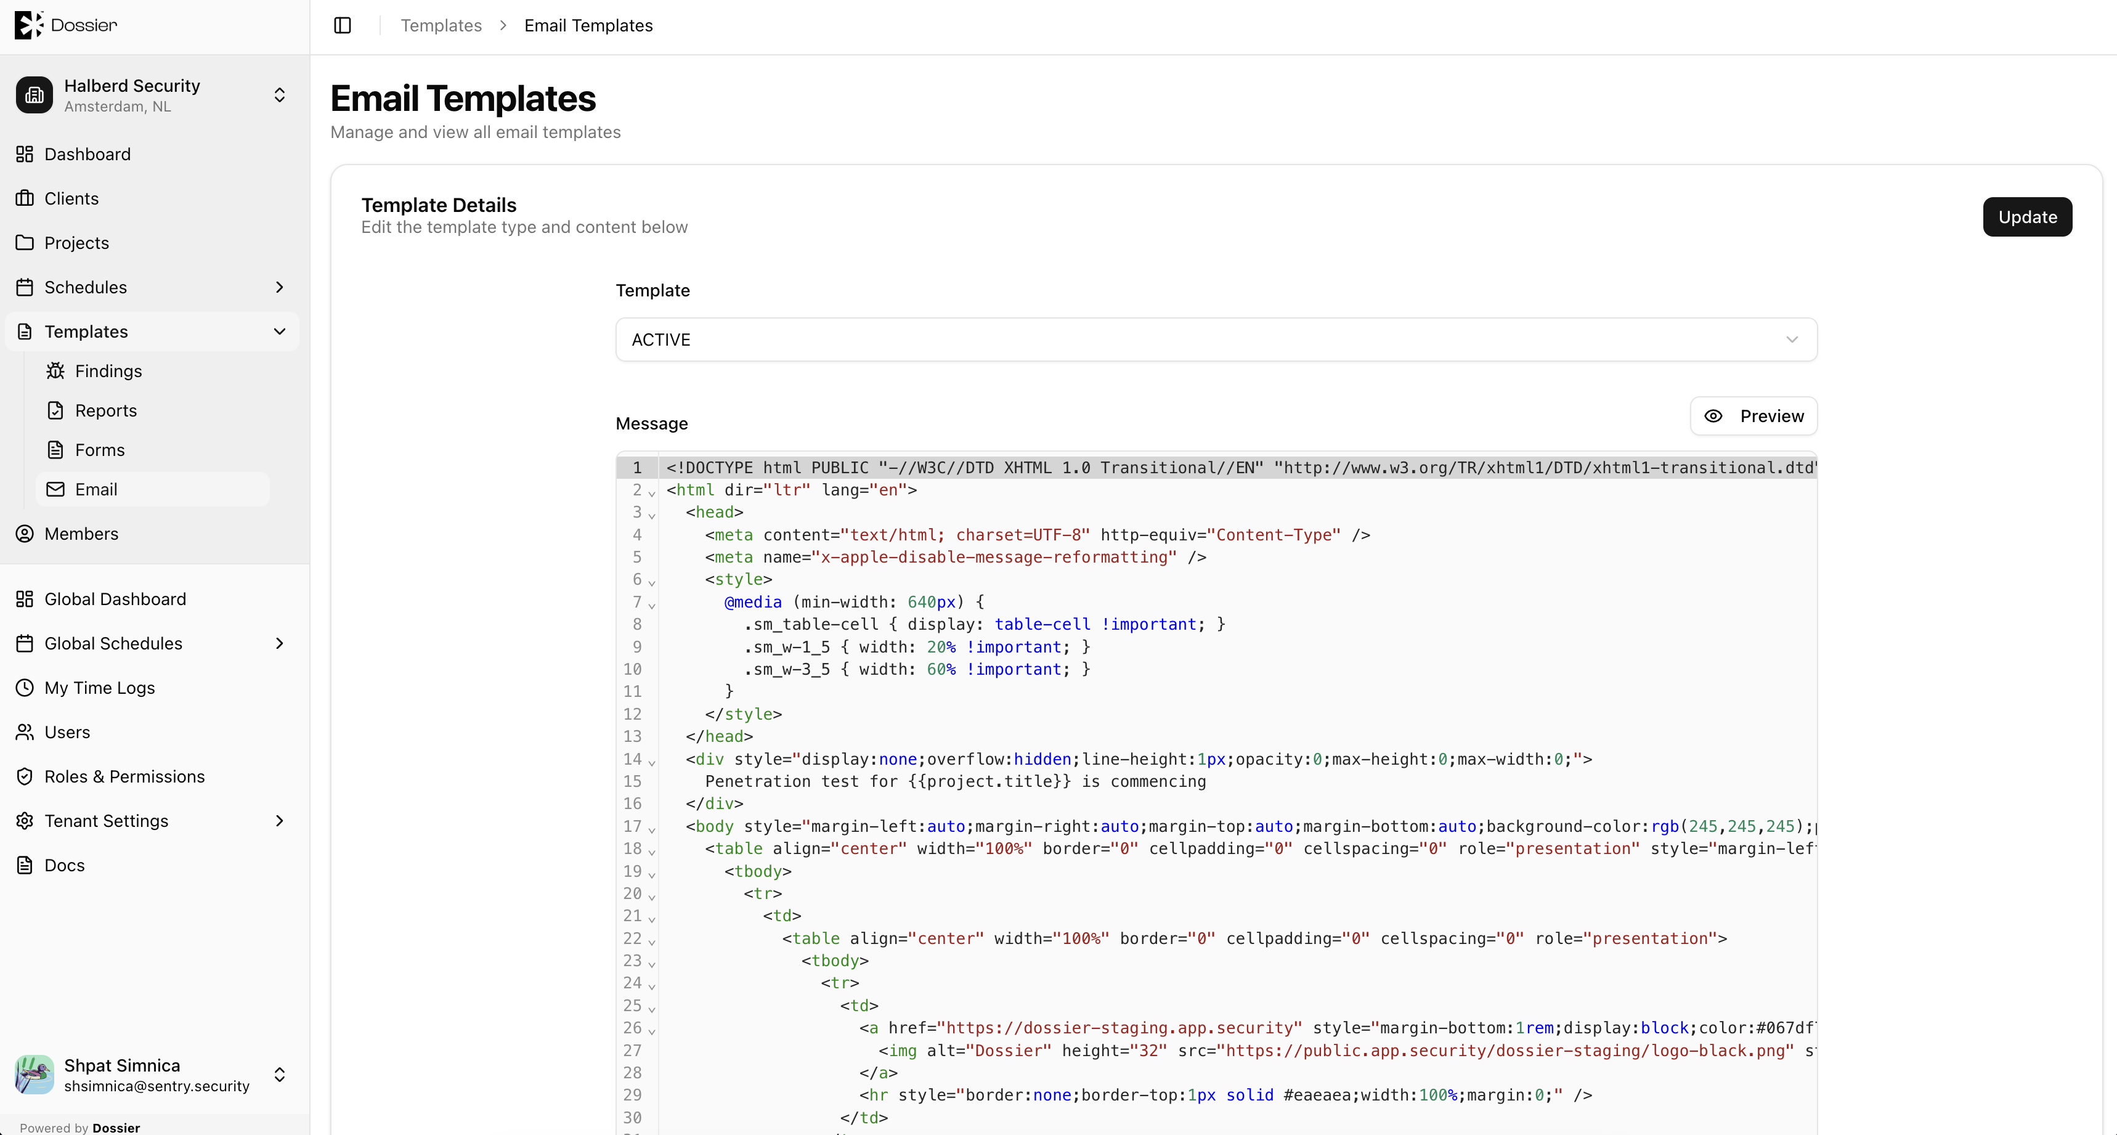Click the Tenant Settings gear icon
Image resolution: width=2117 pixels, height=1135 pixels.
pyautogui.click(x=25, y=822)
